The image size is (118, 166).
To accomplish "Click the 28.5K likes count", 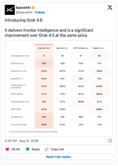I will pyautogui.click(x=16, y=149).
